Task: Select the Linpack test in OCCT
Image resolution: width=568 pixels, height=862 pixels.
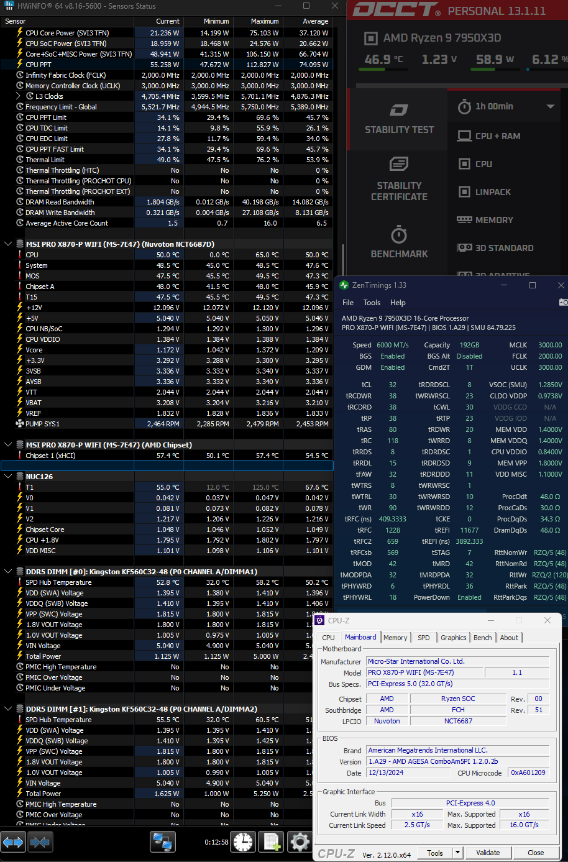Action: (492, 192)
